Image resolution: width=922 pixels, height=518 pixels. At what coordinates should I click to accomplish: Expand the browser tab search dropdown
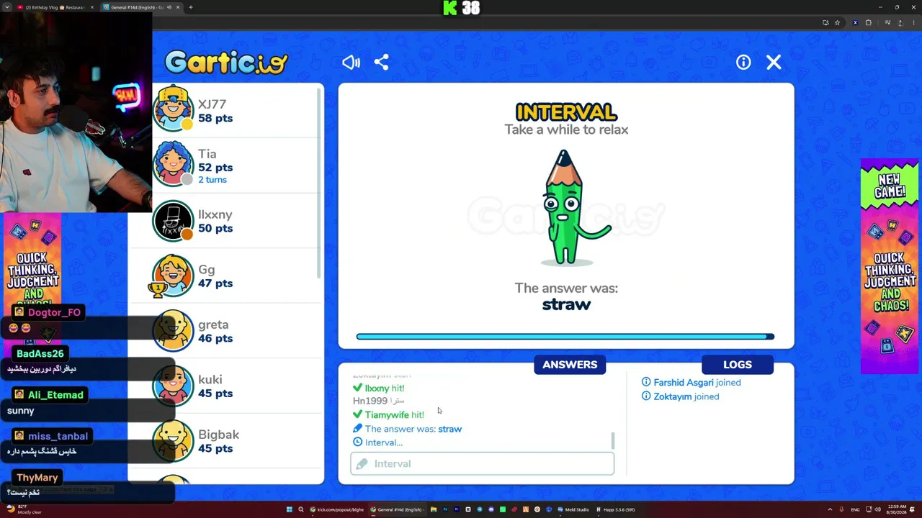coord(7,7)
